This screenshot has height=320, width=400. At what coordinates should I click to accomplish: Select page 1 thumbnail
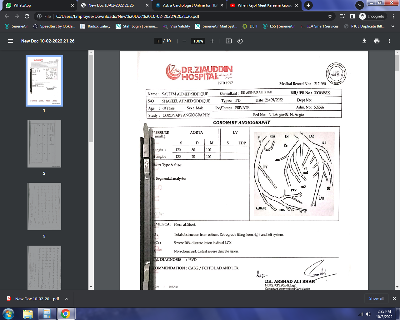pos(44,81)
